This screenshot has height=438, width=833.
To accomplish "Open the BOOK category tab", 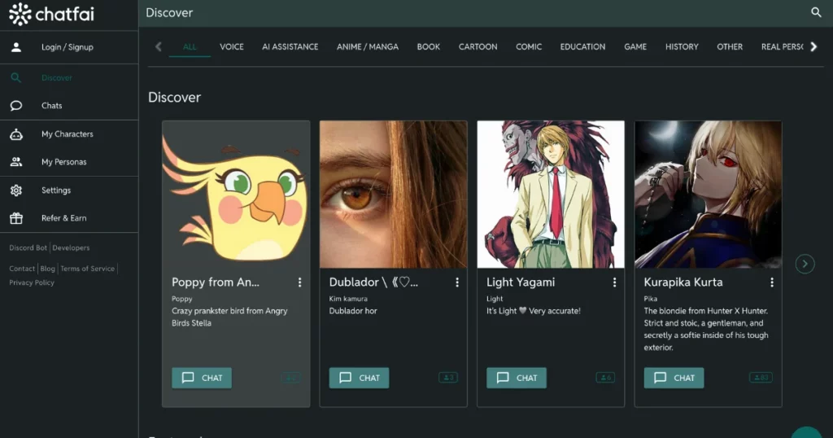I will [x=428, y=46].
